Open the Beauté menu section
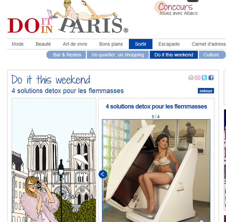The image size is (226, 222). [43, 44]
